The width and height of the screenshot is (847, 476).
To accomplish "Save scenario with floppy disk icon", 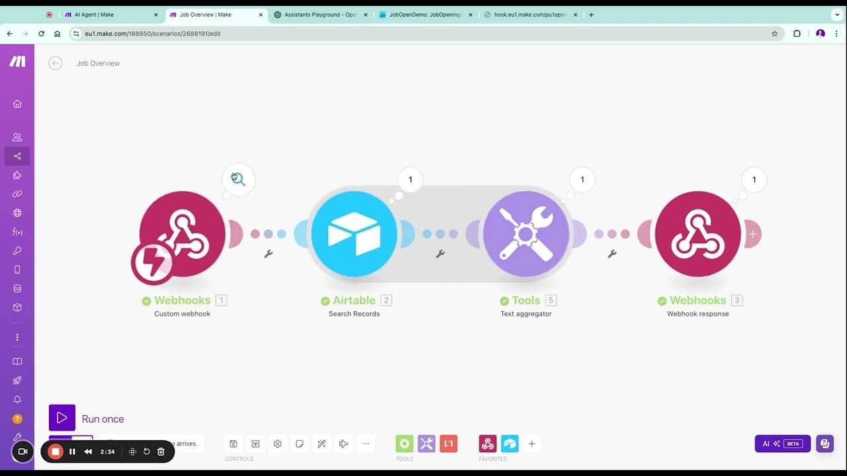I will click(x=233, y=444).
